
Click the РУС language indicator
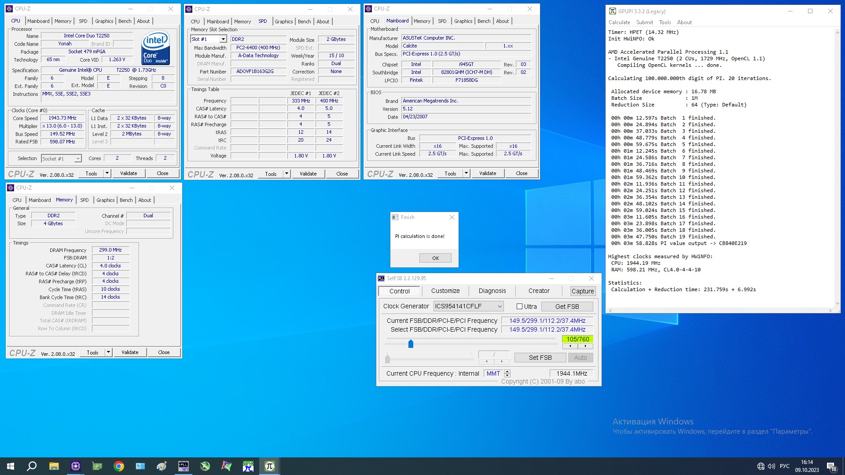(x=784, y=466)
